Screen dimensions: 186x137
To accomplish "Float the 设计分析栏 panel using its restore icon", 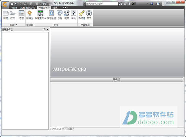I will tap(45, 29).
